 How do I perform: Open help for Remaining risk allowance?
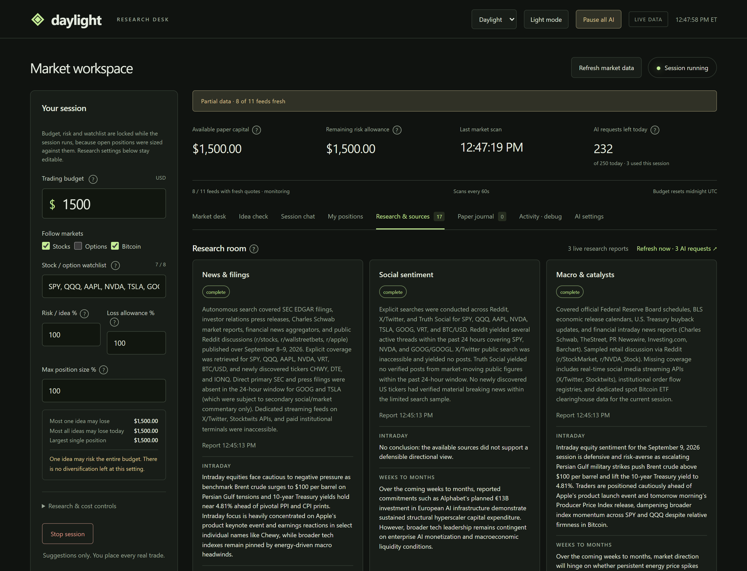pos(397,130)
